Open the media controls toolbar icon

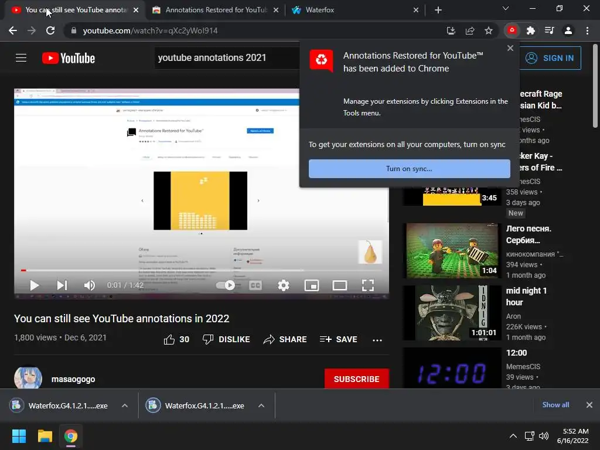[x=550, y=30]
